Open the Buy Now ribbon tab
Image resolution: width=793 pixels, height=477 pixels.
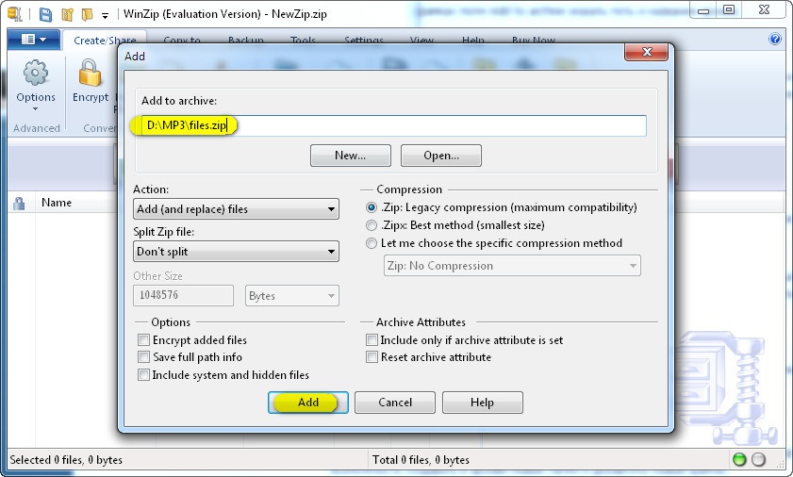pos(534,40)
